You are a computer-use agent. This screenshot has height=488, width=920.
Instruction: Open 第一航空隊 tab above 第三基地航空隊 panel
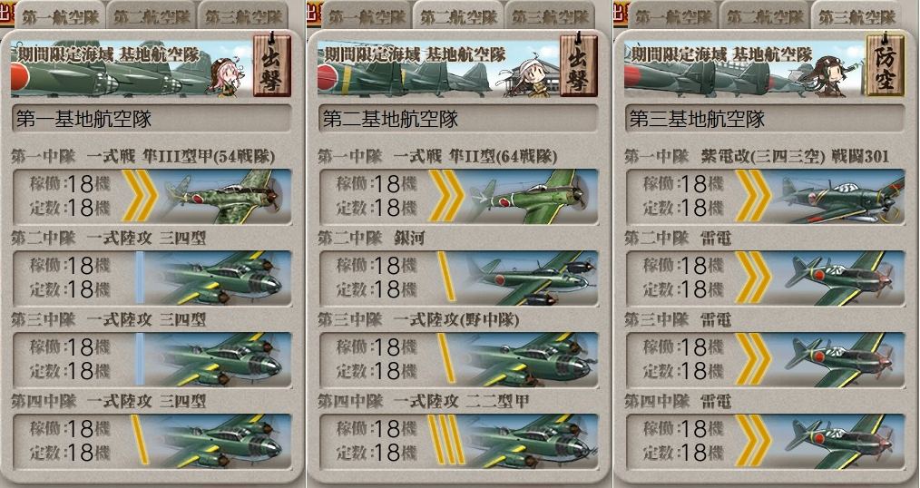674,16
